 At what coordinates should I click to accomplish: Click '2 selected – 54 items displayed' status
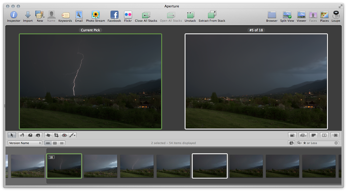[173, 143]
